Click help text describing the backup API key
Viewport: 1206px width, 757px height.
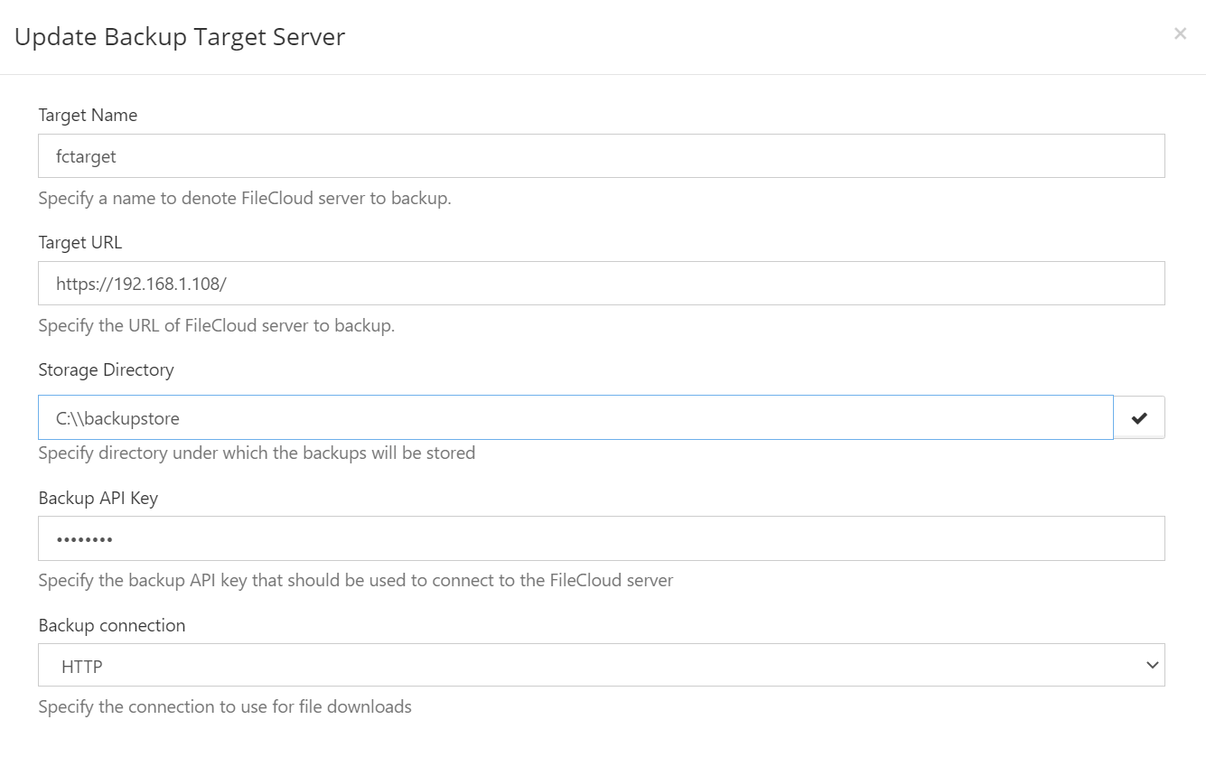[x=355, y=580]
